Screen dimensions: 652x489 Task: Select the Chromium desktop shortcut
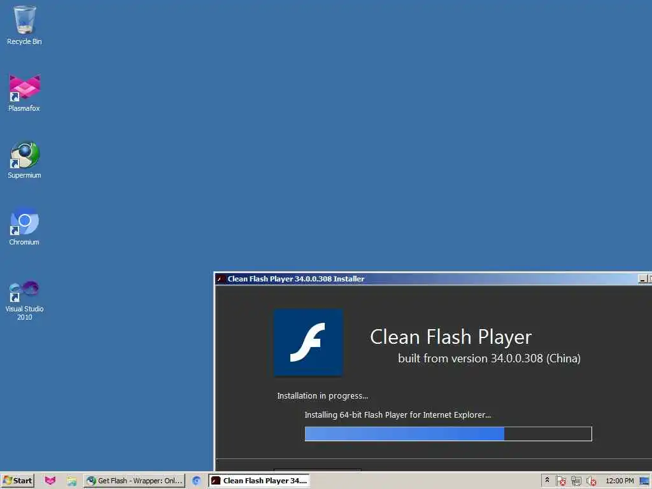coord(25,226)
